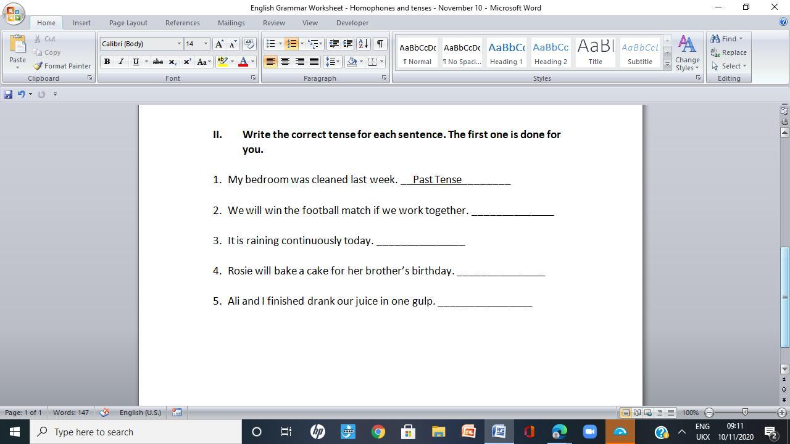
Task: Apply Strikethrough formatting
Action: [x=158, y=62]
